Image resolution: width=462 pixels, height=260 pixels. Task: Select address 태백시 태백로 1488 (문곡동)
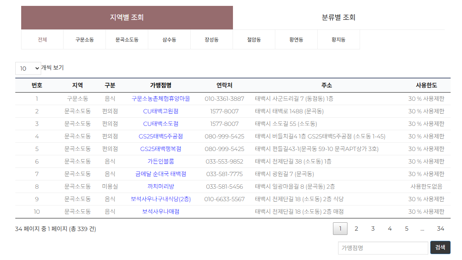click(x=289, y=111)
